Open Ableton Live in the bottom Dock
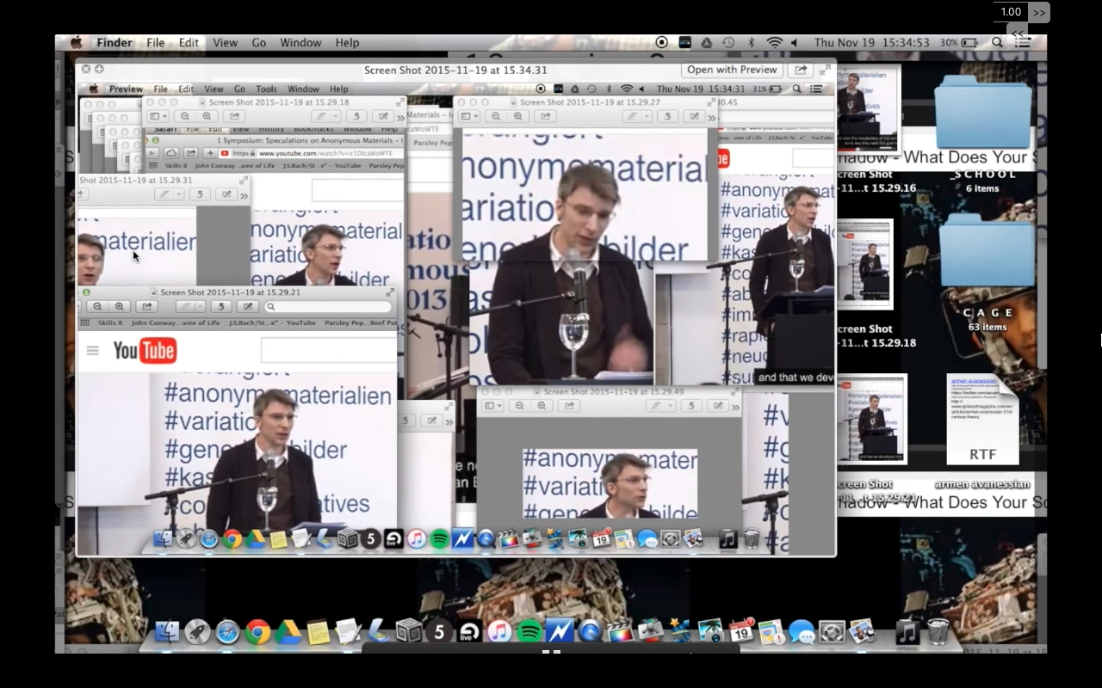The image size is (1102, 688). tap(469, 632)
